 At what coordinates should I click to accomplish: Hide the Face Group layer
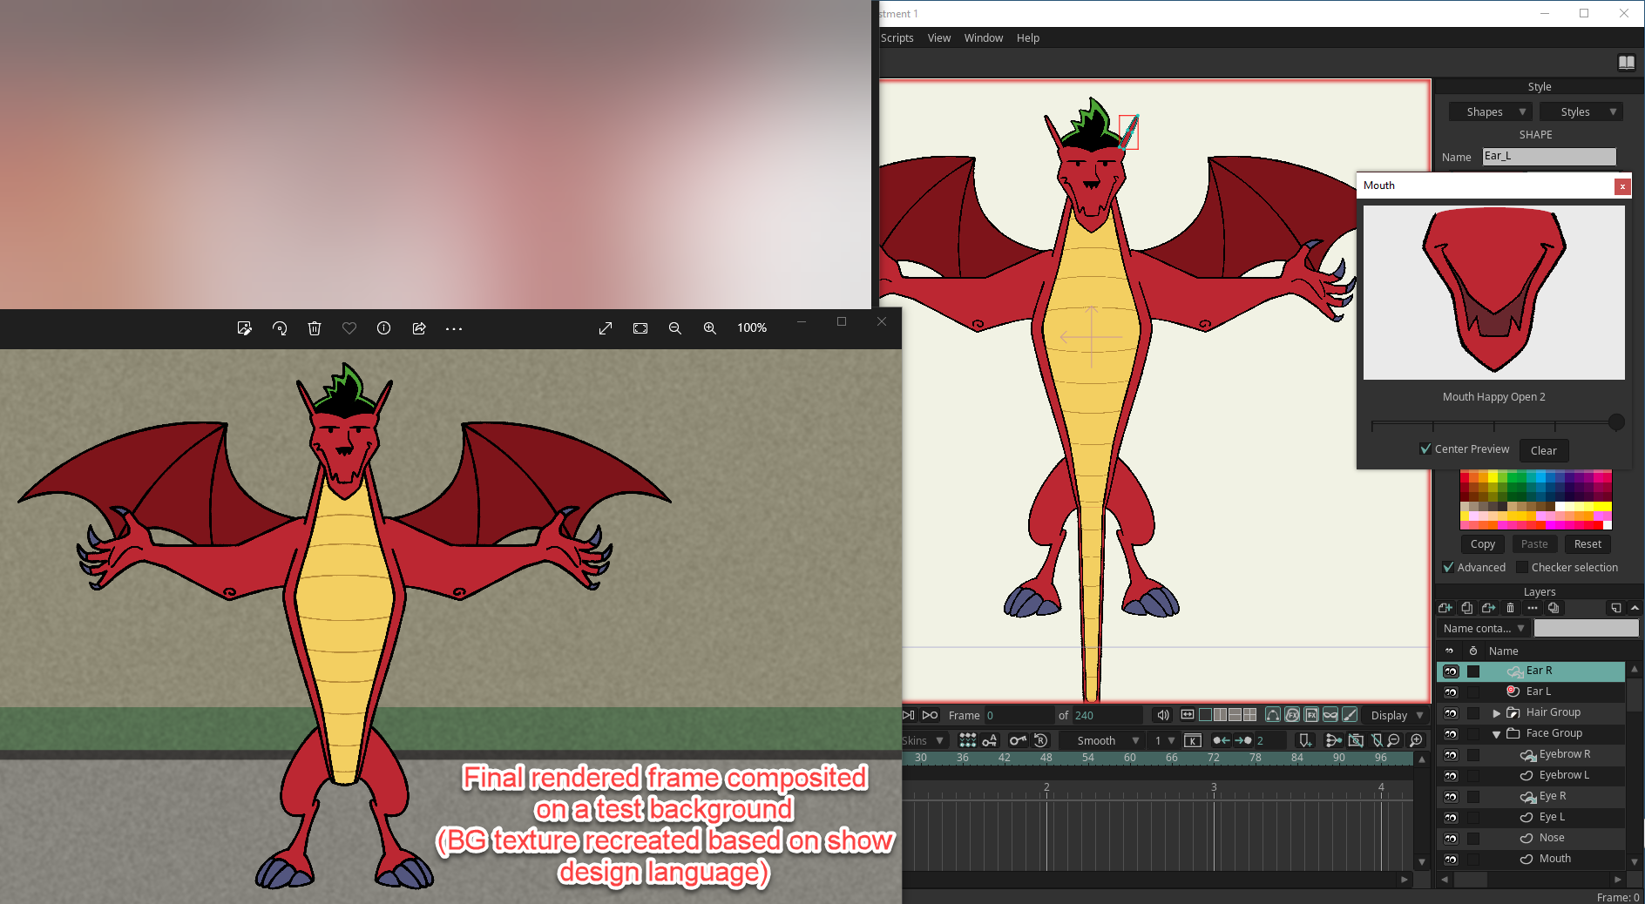click(x=1451, y=734)
